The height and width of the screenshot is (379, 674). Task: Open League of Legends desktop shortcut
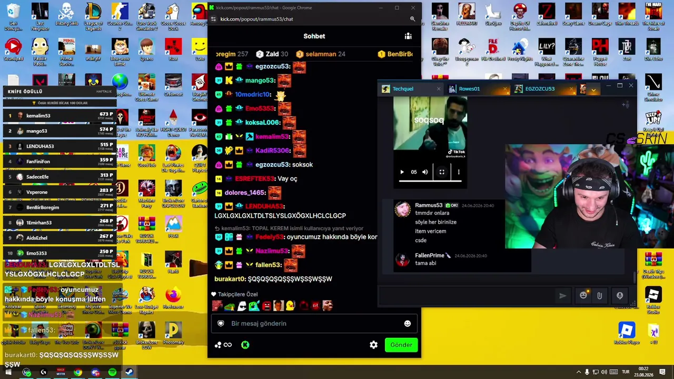[x=93, y=17]
